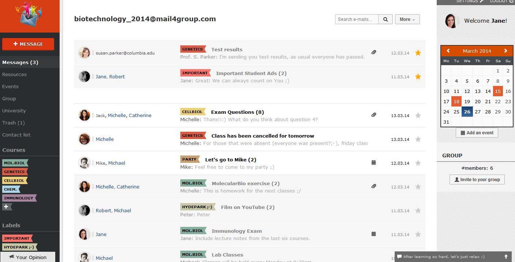Click Michael's avatar on Lab Classes row
This screenshot has width=515, height=262.
(x=84, y=257)
